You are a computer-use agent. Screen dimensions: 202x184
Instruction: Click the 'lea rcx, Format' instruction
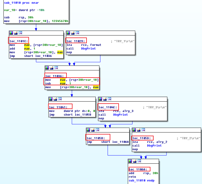[84, 45]
